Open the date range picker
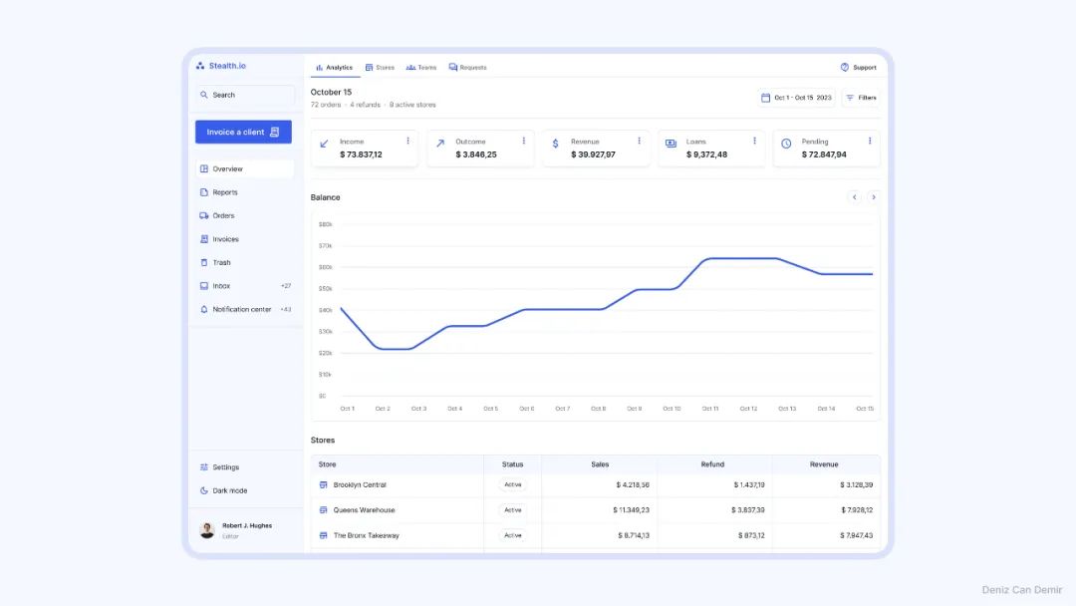This screenshot has width=1076, height=606. (796, 98)
